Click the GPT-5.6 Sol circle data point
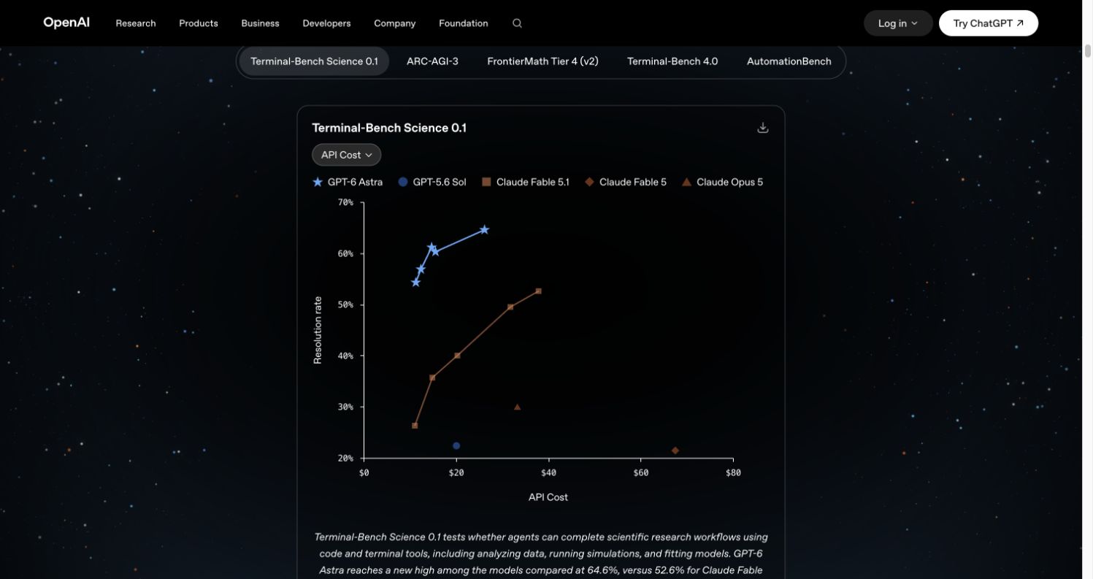1093x579 pixels. [x=456, y=446]
